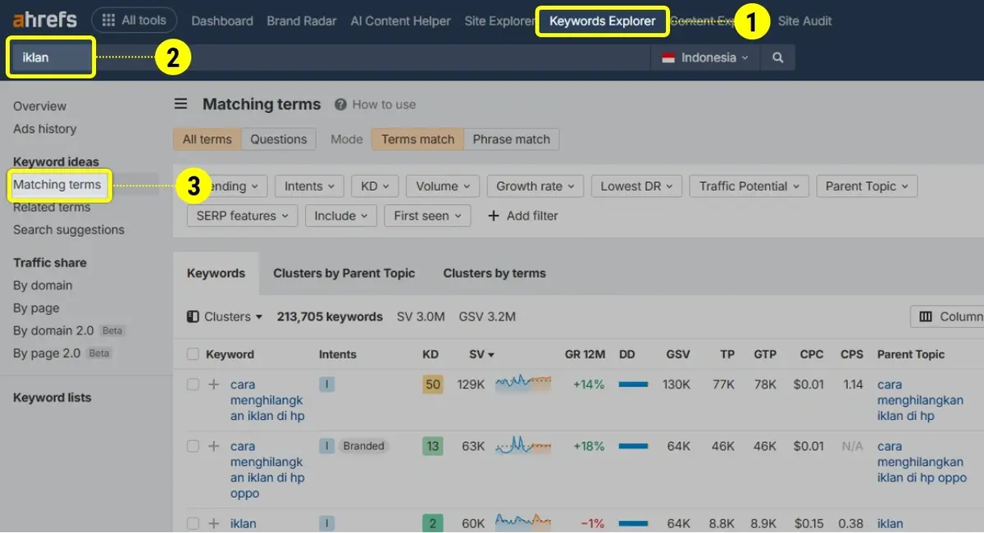
Task: Select Phrase match mode
Action: click(x=512, y=139)
